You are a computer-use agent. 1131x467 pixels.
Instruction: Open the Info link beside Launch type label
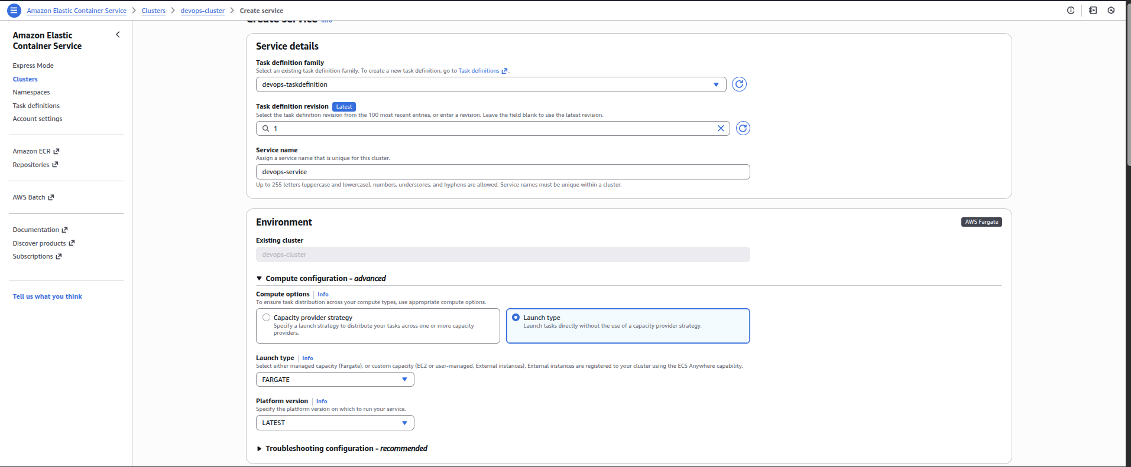point(307,358)
